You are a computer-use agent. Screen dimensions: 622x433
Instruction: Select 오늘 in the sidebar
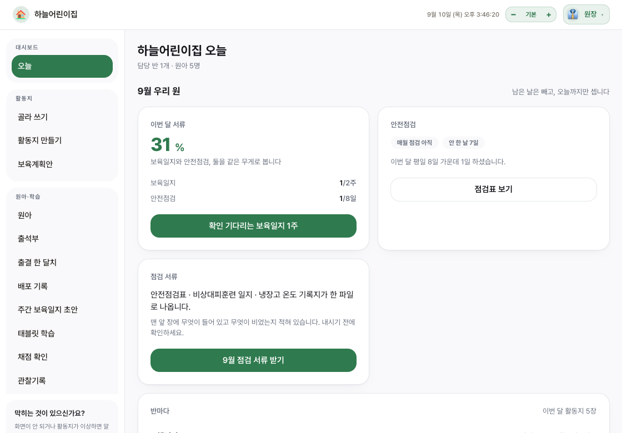tap(62, 66)
